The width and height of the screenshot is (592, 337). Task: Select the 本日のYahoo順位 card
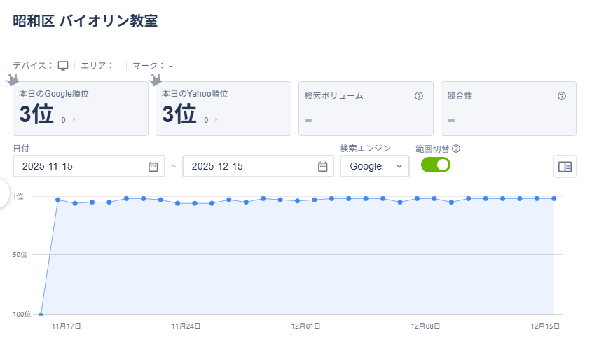(223, 108)
